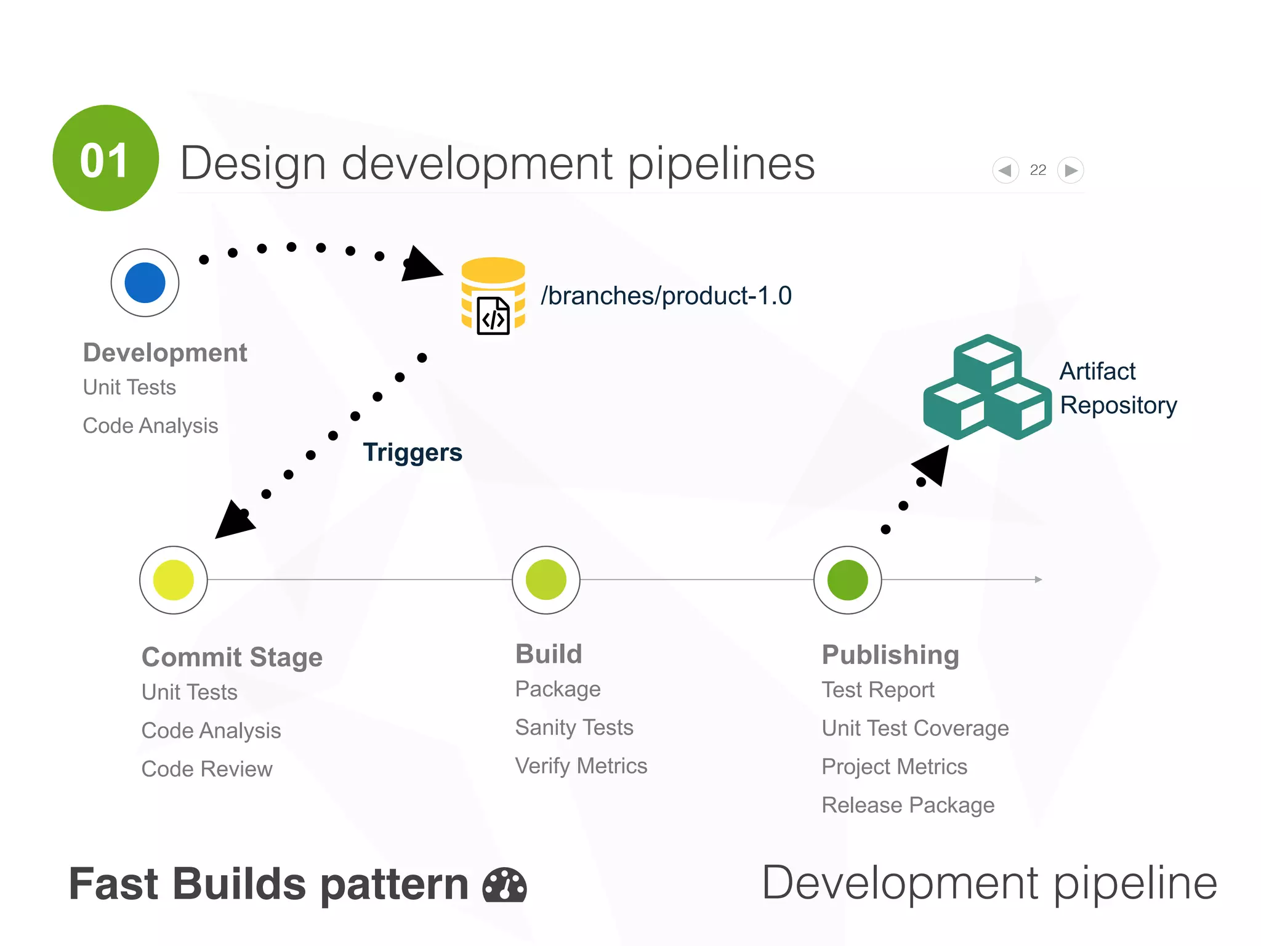Click the yellow Commit Stage circle
Viewport: 1261px width, 946px height.
174,580
